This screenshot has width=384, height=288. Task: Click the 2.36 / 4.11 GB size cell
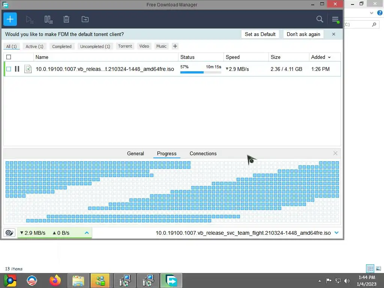pyautogui.click(x=286, y=69)
